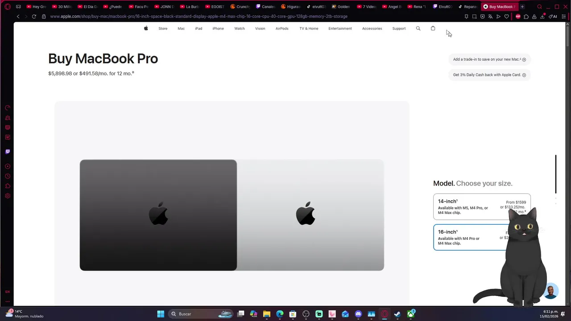The width and height of the screenshot is (571, 321).
Task: Switch to the EGOIST browser tab
Action: pyautogui.click(x=215, y=7)
